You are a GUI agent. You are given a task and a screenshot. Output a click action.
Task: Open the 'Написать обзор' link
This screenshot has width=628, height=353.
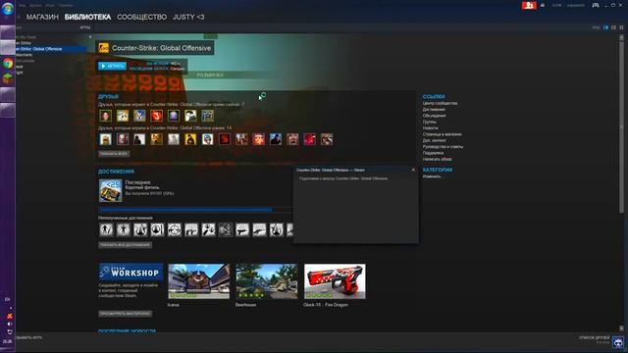coord(437,159)
